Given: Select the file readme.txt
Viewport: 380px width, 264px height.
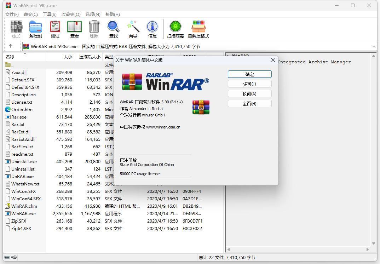Looking at the screenshot, I should 22,154.
